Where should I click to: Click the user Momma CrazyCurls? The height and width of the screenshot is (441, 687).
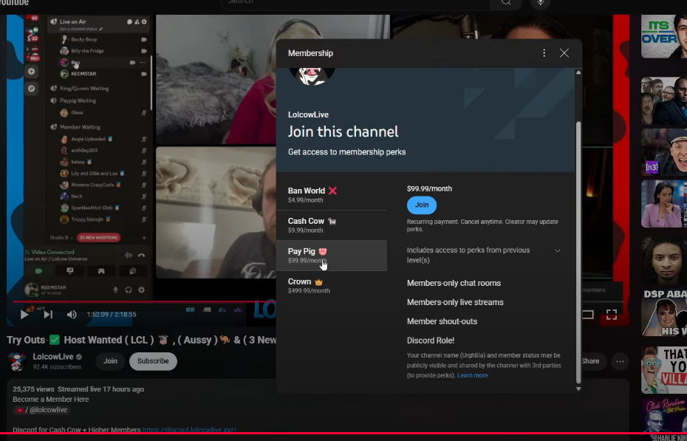pyautogui.click(x=92, y=185)
